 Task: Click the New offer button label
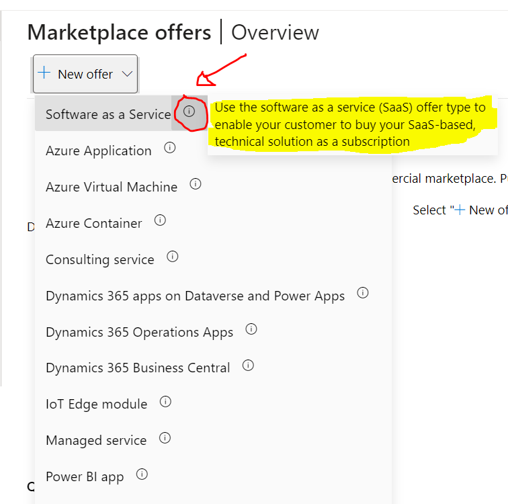(x=85, y=75)
